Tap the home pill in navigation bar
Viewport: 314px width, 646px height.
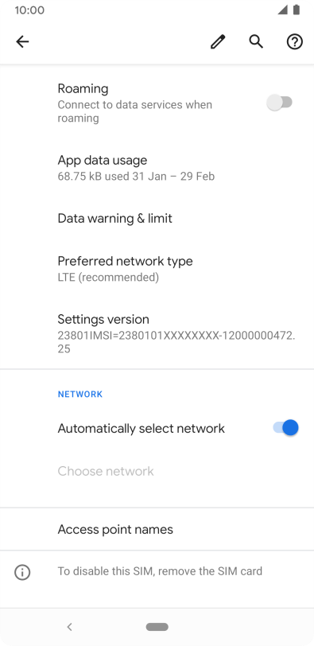pos(157,627)
